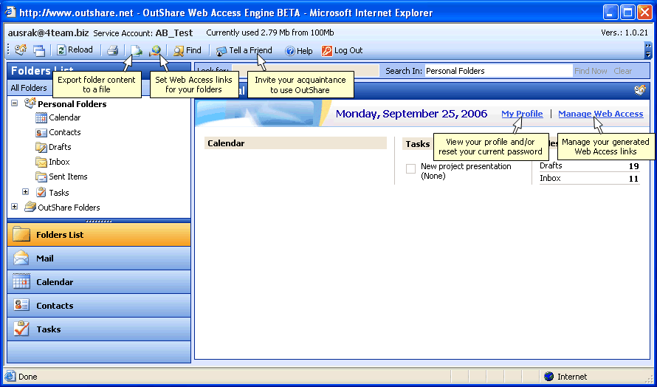Click the printer icon in toolbar

(112, 51)
